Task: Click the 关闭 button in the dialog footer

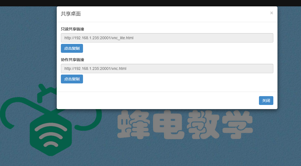Action: 266,101
